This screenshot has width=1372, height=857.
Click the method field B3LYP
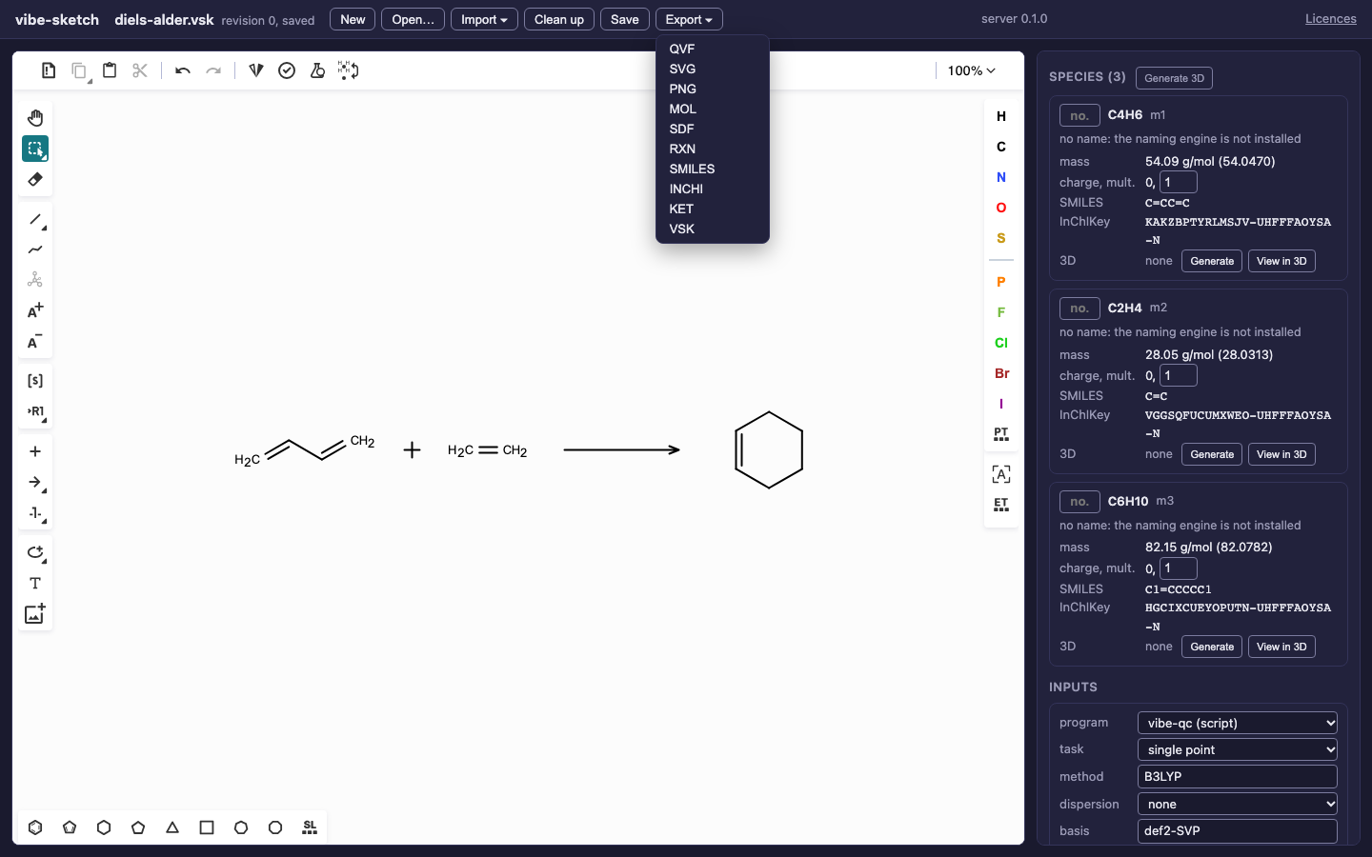(x=1237, y=777)
